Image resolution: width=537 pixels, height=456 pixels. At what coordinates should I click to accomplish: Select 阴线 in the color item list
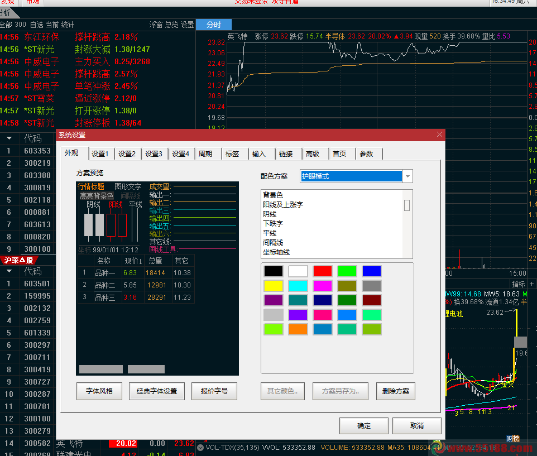pyautogui.click(x=270, y=214)
